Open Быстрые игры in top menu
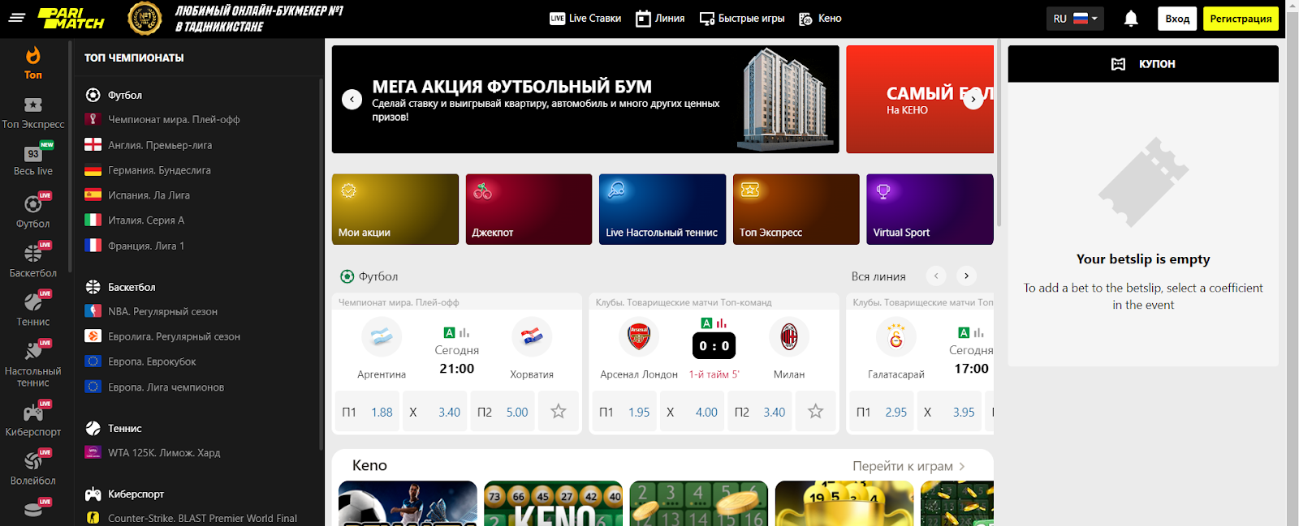1299x526 pixels. point(742,18)
